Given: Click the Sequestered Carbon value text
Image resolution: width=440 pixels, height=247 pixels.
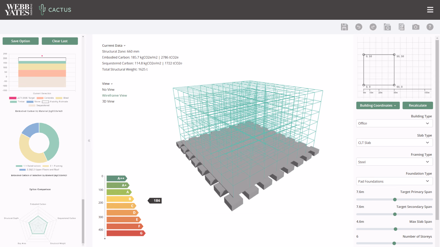Looking at the screenshot, I should tap(142, 63).
